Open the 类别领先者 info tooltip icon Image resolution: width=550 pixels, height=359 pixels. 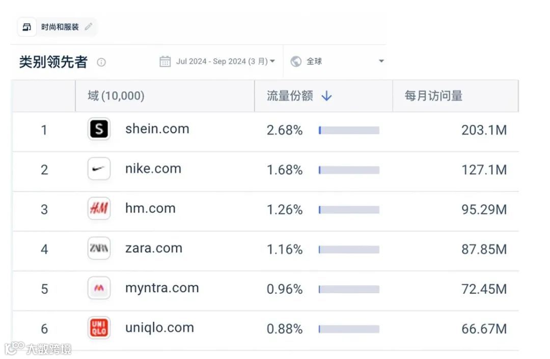[x=101, y=62]
